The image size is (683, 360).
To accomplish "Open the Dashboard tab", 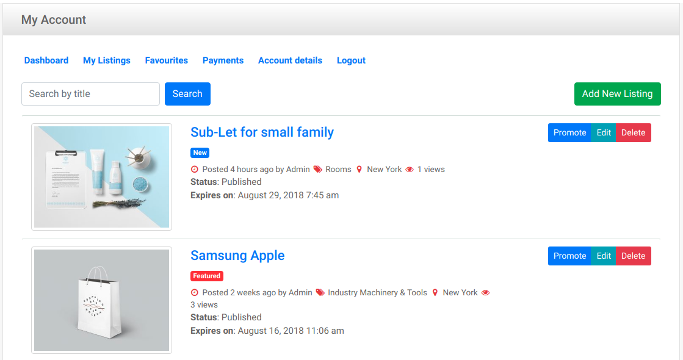I will 46,60.
